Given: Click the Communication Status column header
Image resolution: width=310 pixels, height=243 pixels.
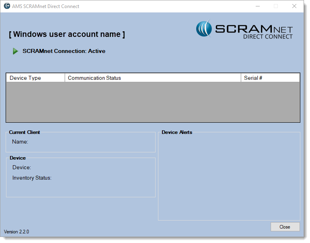Looking at the screenshot, I should (x=153, y=78).
